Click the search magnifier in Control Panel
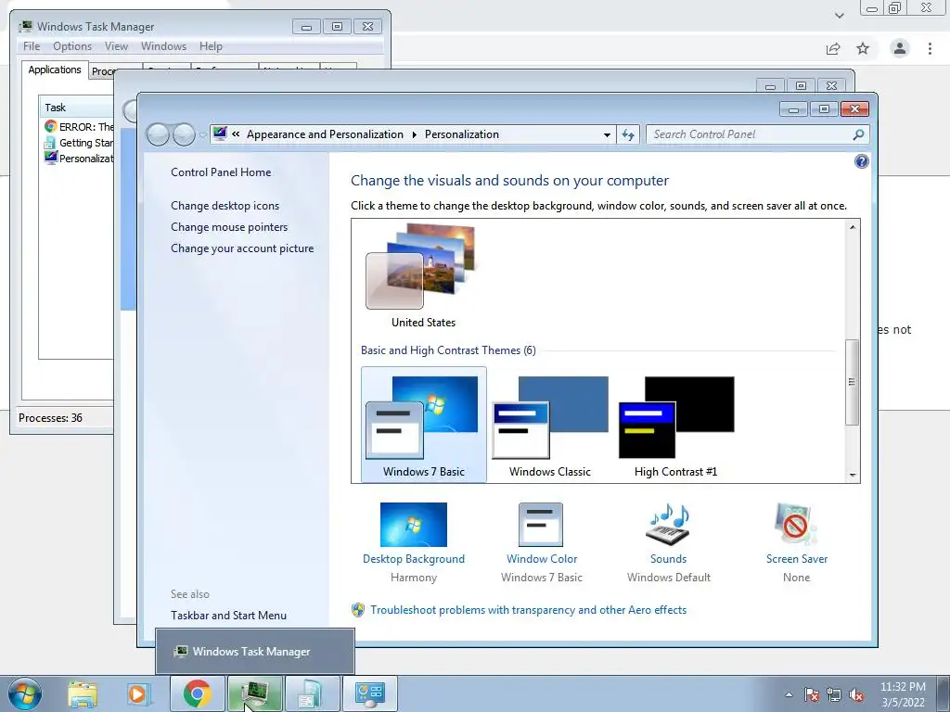Viewport: 950px width, 712px height. click(x=858, y=134)
